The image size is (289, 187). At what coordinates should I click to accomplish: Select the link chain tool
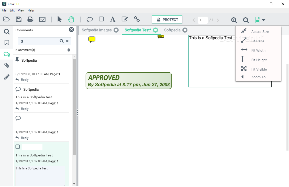137,19
